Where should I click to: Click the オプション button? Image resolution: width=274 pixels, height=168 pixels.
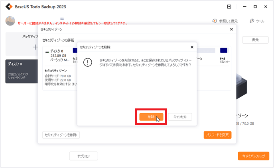(83, 156)
